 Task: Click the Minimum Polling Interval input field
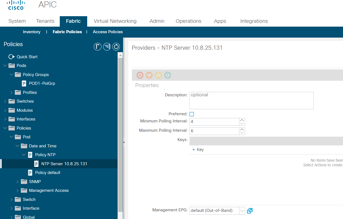click(x=214, y=122)
